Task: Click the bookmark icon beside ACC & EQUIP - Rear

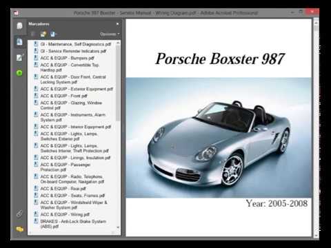Action: pyautogui.click(x=36, y=188)
